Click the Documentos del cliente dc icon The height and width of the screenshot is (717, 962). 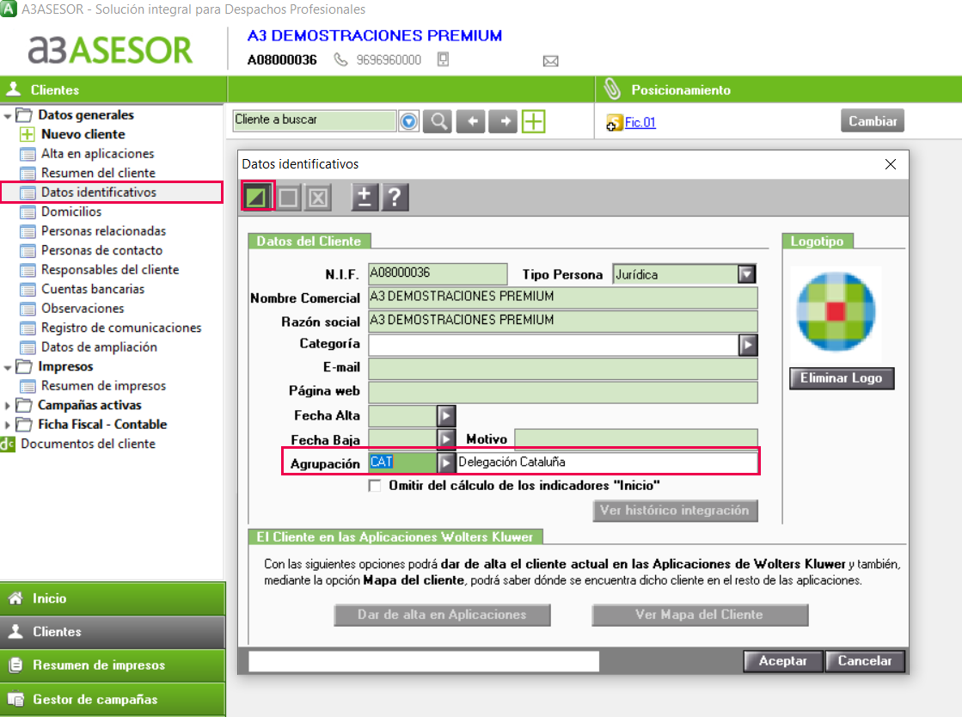pyautogui.click(x=8, y=444)
